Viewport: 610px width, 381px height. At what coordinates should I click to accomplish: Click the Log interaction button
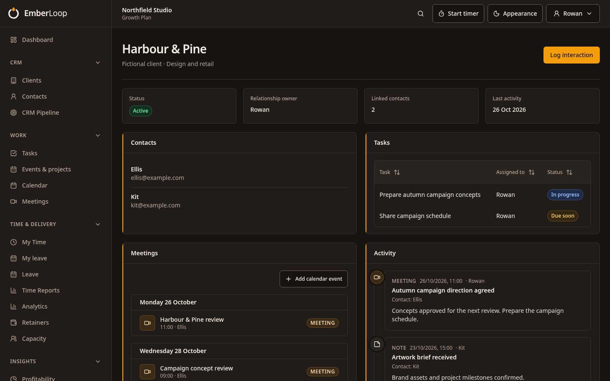[571, 55]
